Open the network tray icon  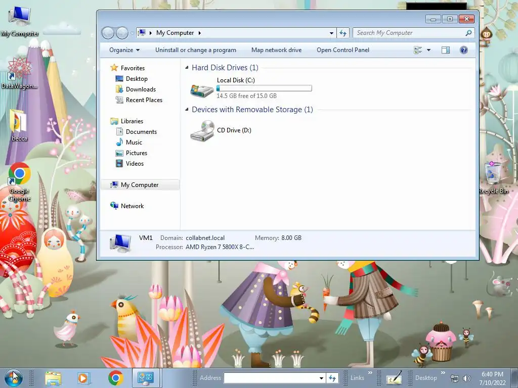tap(455, 378)
